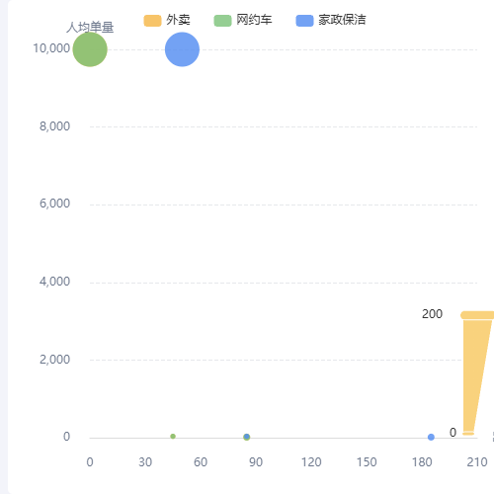Image resolution: width=494 pixels, height=494 pixels.
Task: Toggle the 外卖 legend color swatch
Action: tap(152, 21)
